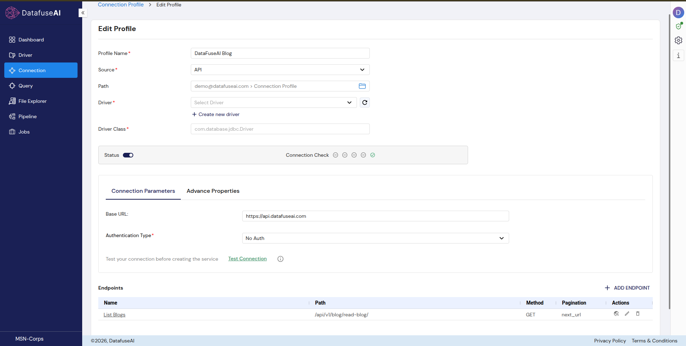Image resolution: width=686 pixels, height=346 pixels.
Task: Click the Connection icon in the sidebar
Action: [12, 70]
